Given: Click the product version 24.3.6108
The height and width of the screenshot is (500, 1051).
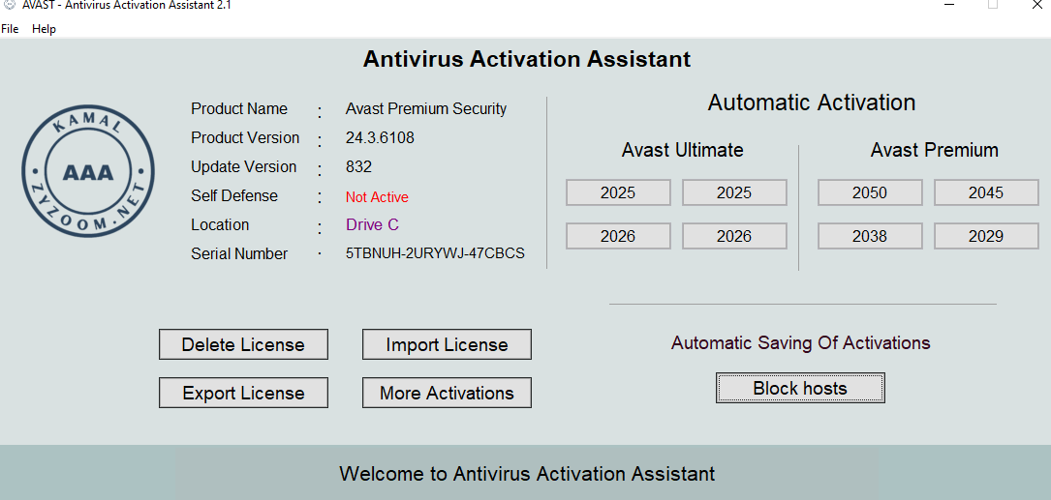Looking at the screenshot, I should pyautogui.click(x=380, y=138).
